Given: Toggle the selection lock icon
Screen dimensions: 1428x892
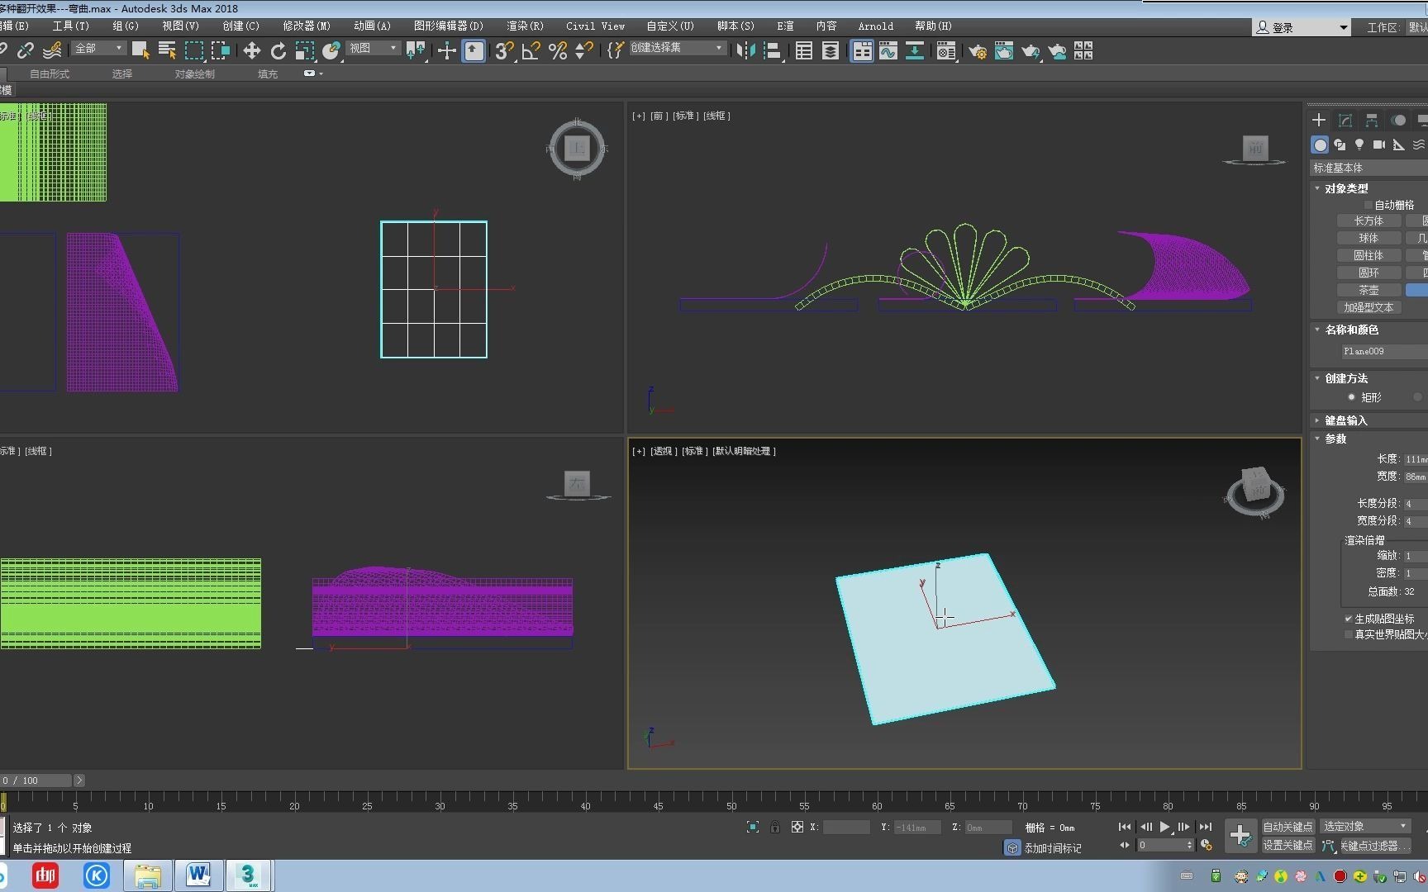Looking at the screenshot, I should click(774, 827).
